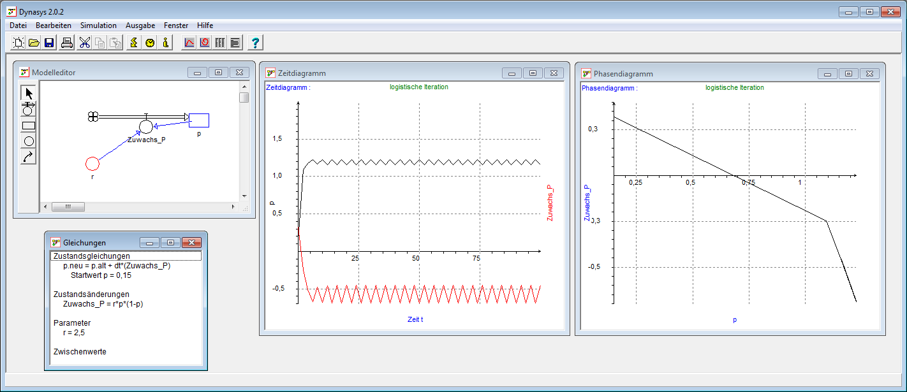Select the circle variable tool
Viewport: 907px width, 392px height.
[29, 141]
